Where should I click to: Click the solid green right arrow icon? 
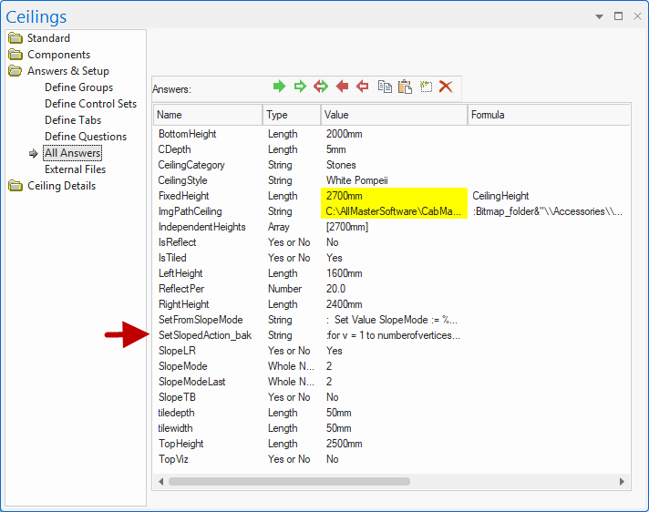280,87
